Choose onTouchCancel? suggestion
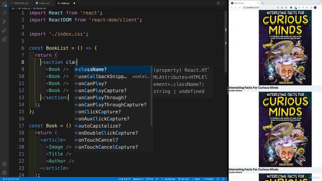322x181 pixels. coord(113,140)
